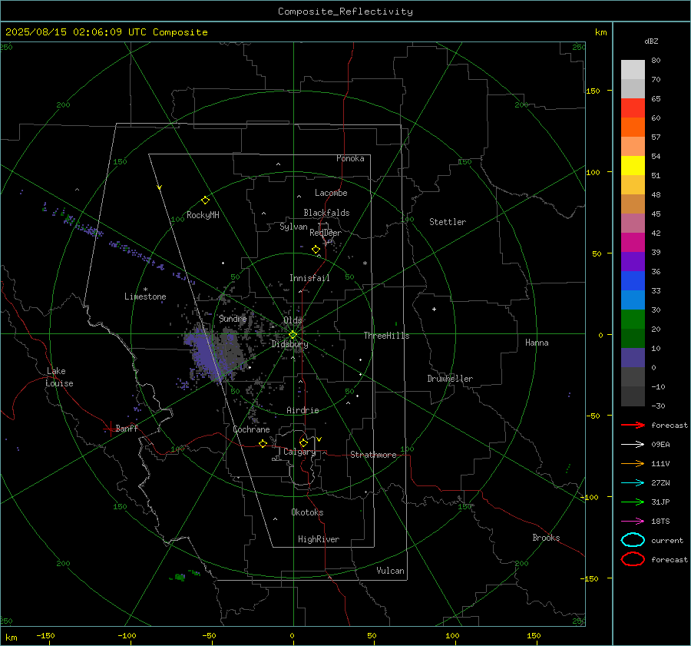Click the dBZ legend heading
Image resolution: width=691 pixels, height=646 pixels.
pyautogui.click(x=651, y=41)
